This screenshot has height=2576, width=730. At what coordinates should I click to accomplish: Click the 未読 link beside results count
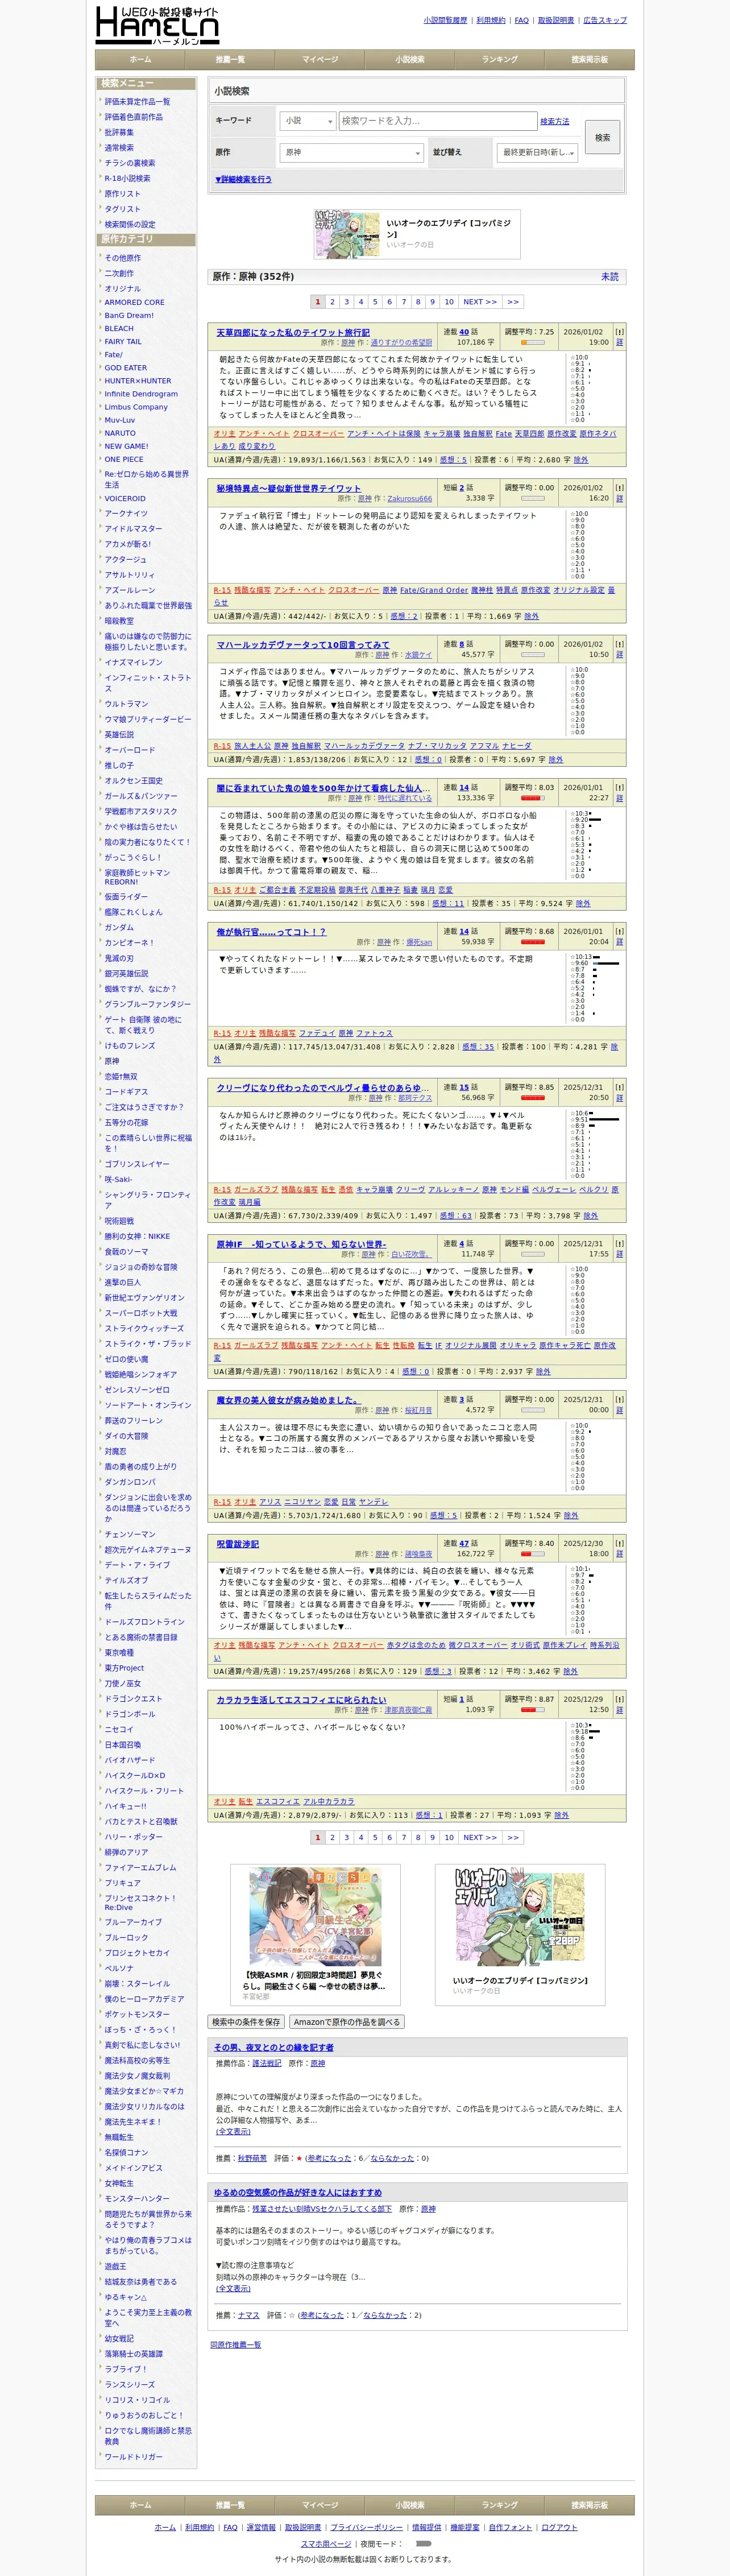[x=610, y=277]
